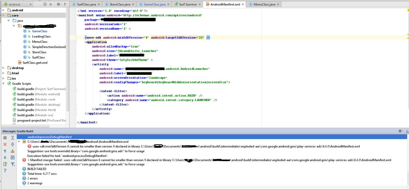Go to previous message with up arrow
409x190 pixels.
[x=5, y=151]
